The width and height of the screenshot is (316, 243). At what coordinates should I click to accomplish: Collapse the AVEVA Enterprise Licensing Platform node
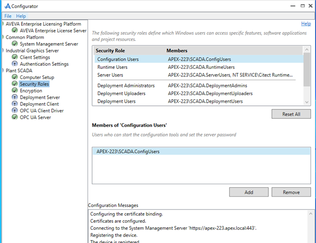click(x=3, y=24)
